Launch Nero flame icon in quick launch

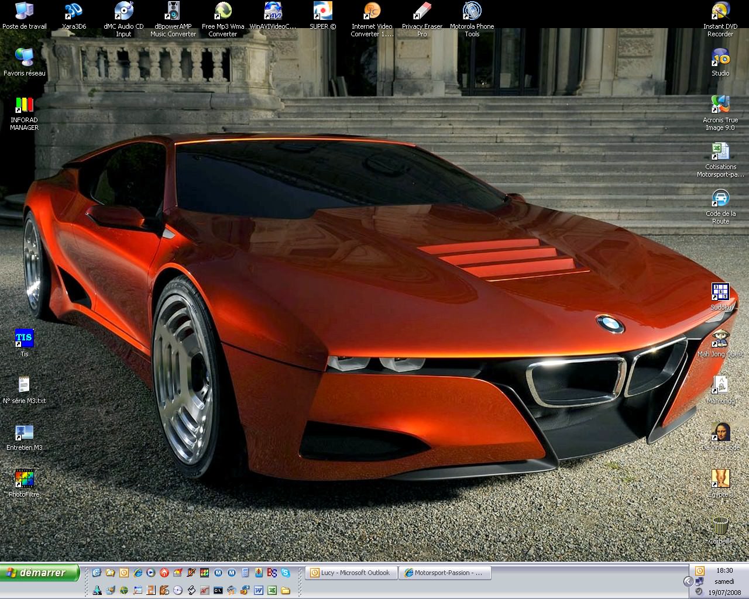(x=164, y=573)
